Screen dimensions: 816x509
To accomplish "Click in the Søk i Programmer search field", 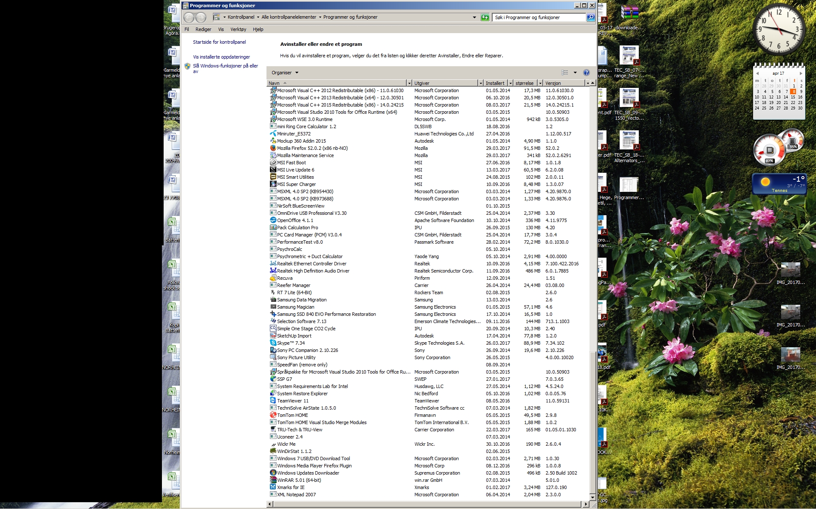I will [539, 17].
